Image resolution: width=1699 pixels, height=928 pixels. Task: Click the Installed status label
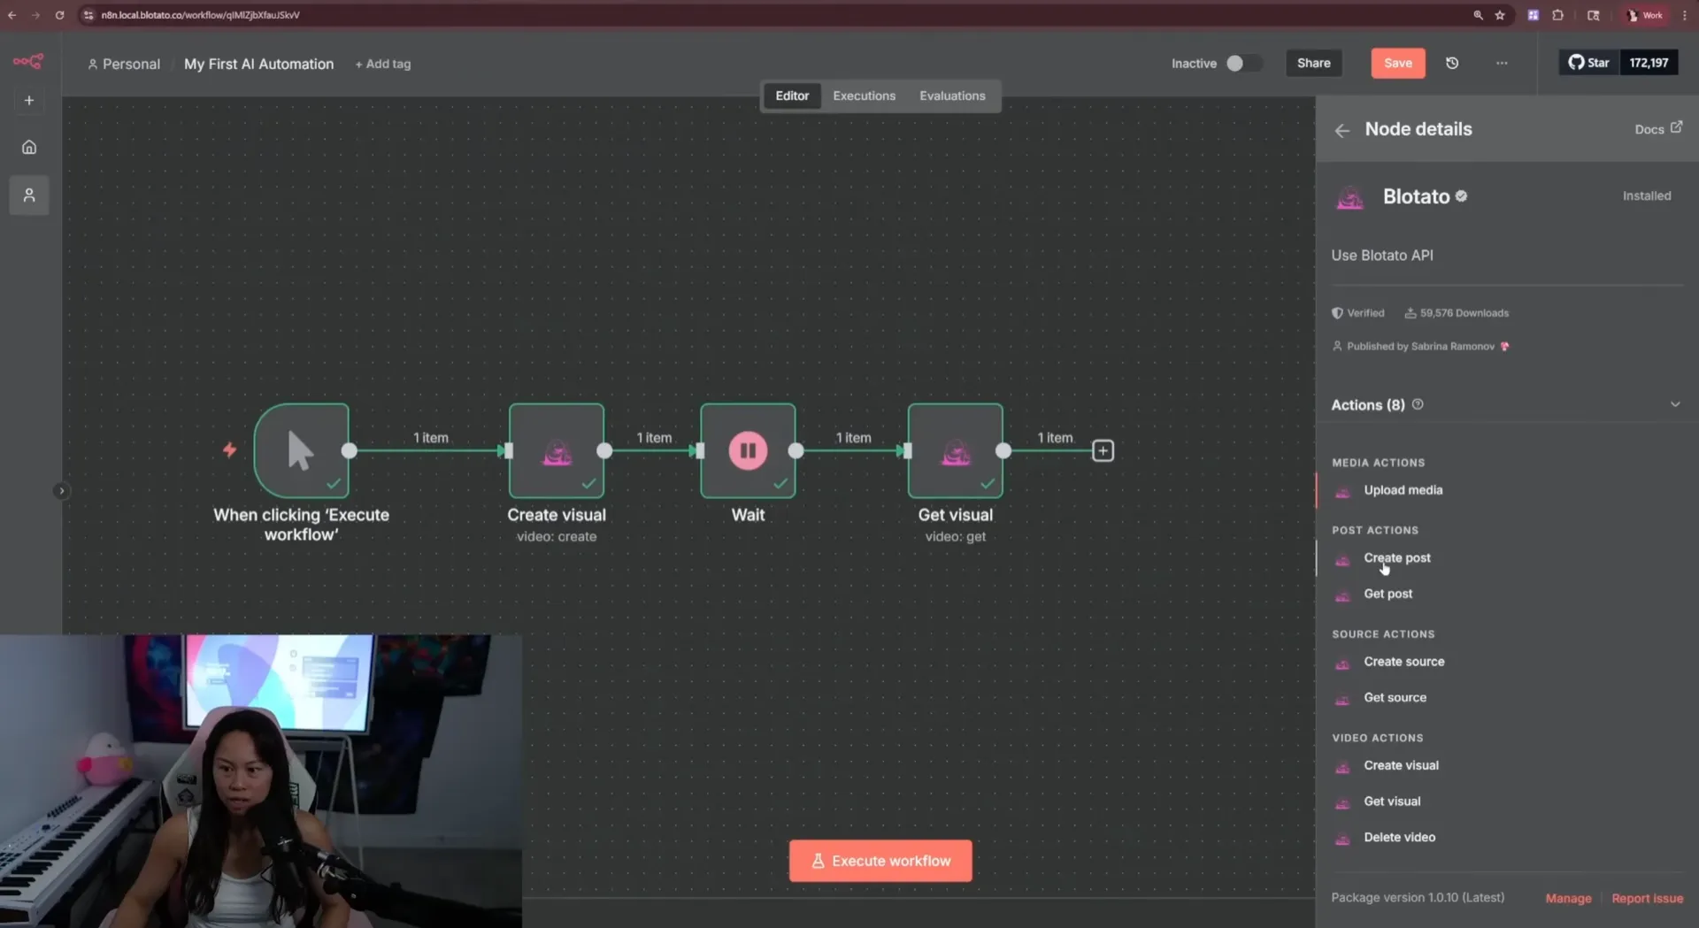pyautogui.click(x=1646, y=196)
